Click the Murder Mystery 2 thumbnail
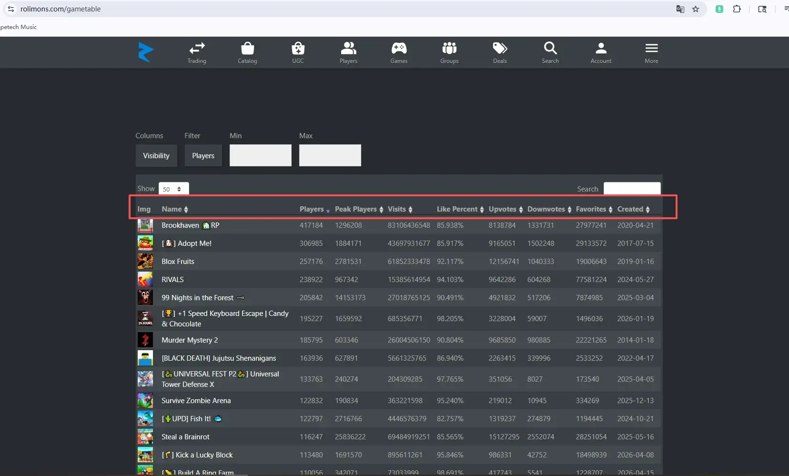Viewport: 789px width, 476px height. point(145,340)
